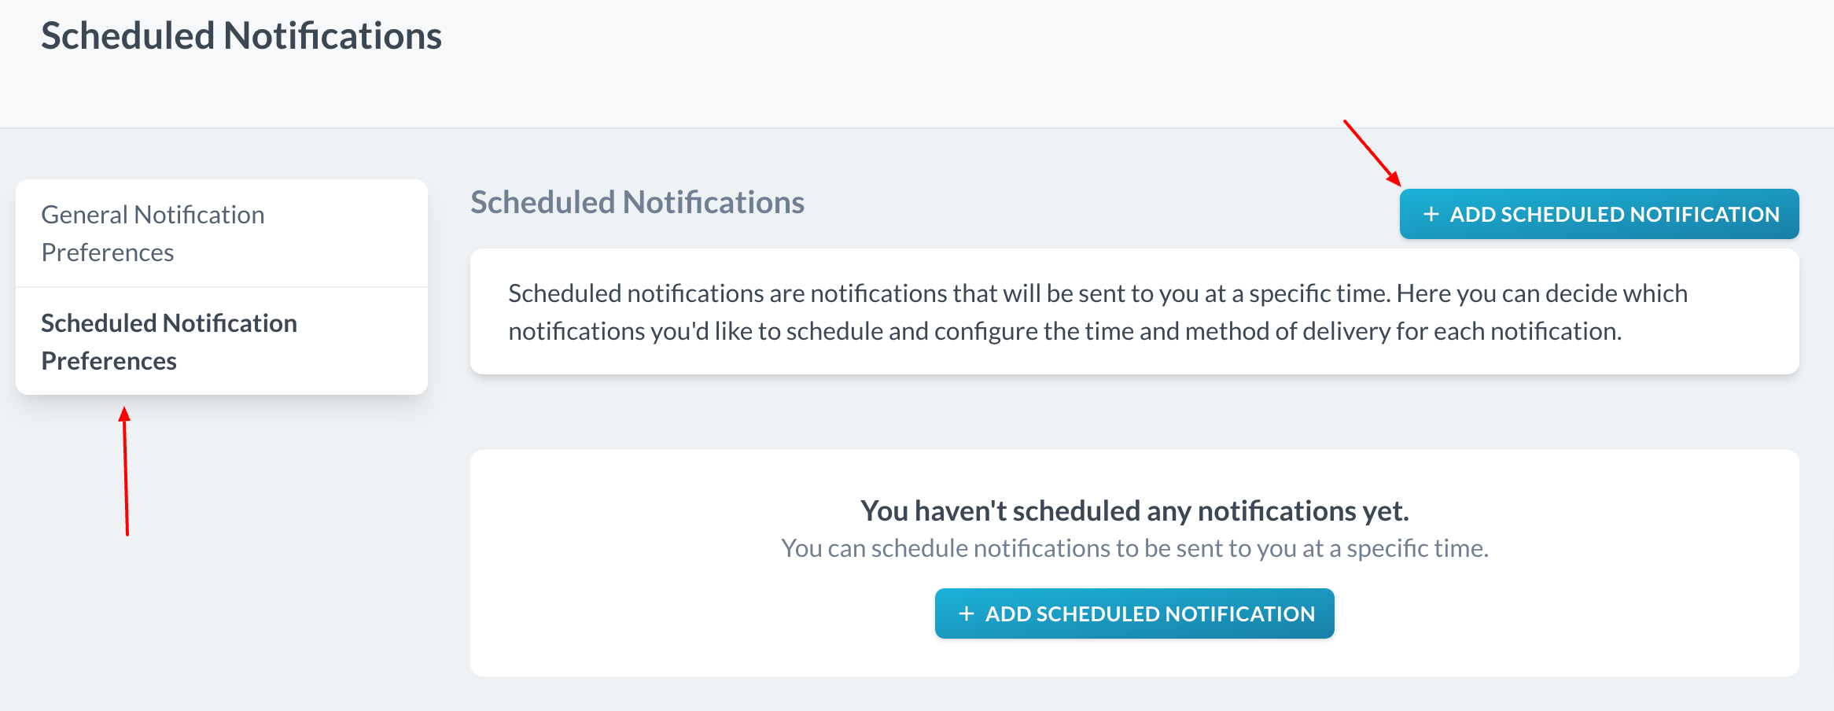Click "Preferences" word under General Notification
The image size is (1834, 711).
[x=108, y=252]
